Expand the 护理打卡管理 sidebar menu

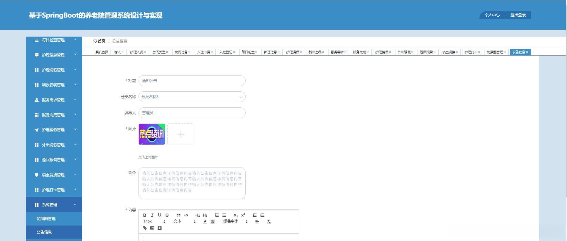click(x=54, y=190)
